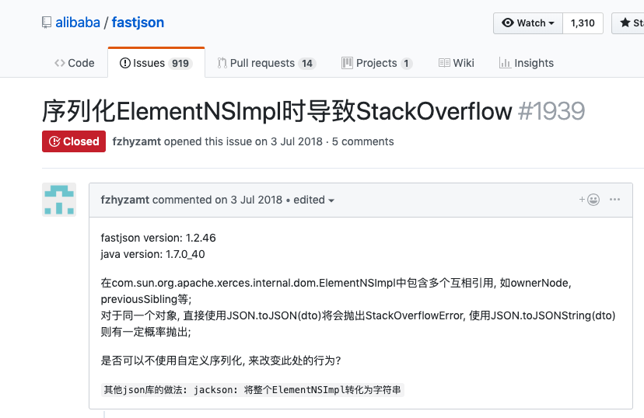This screenshot has height=418, width=644.
Task: Add a reaction with the smiley icon
Action: coord(590,200)
